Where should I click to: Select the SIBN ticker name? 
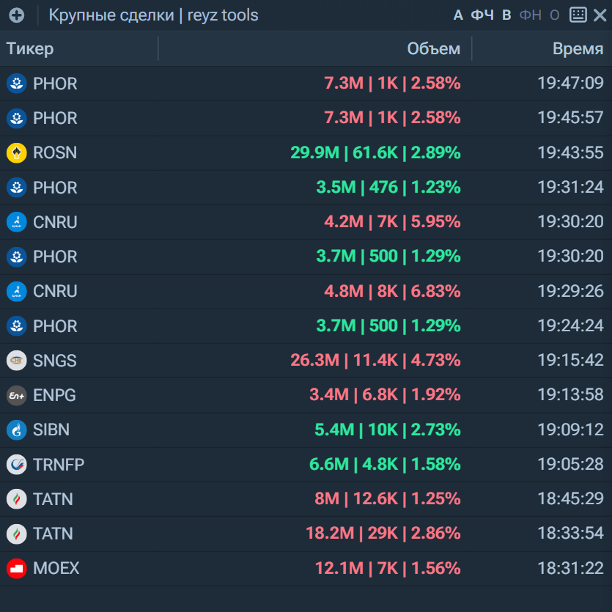[51, 429]
